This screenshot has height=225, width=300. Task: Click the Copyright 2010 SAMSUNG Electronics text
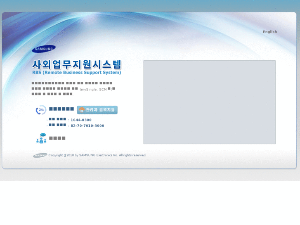pos(97,155)
